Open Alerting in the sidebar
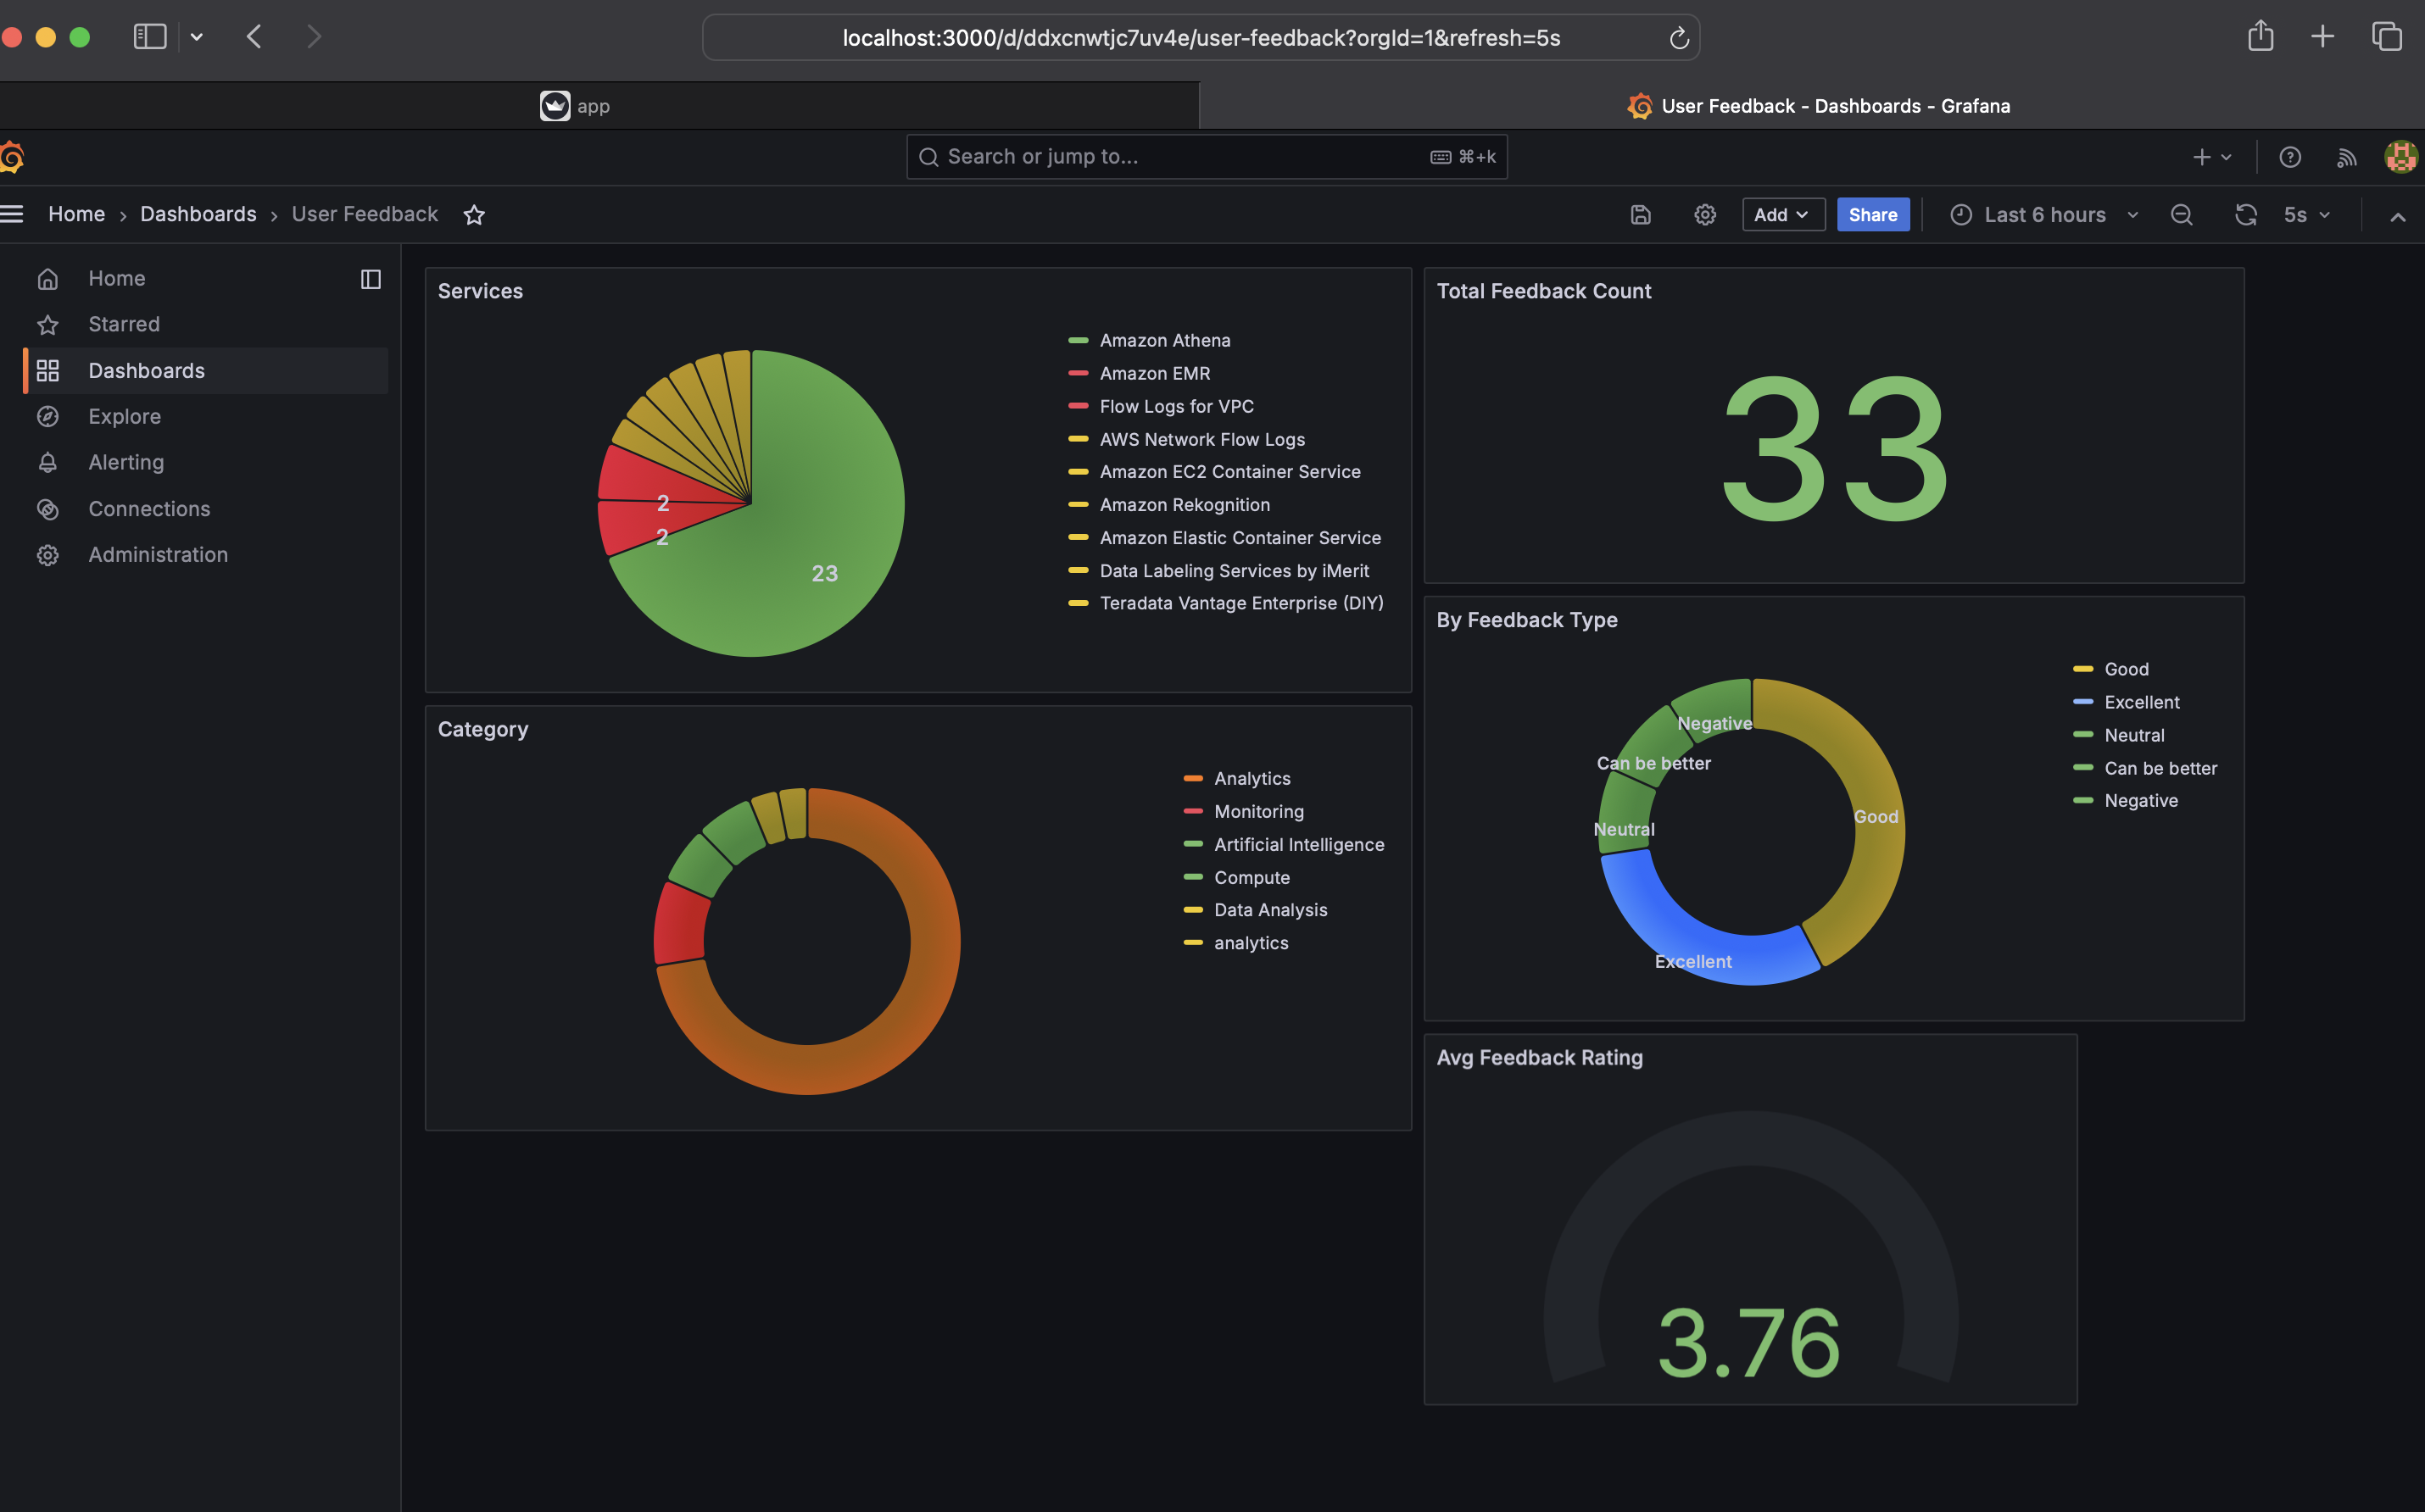 point(126,462)
